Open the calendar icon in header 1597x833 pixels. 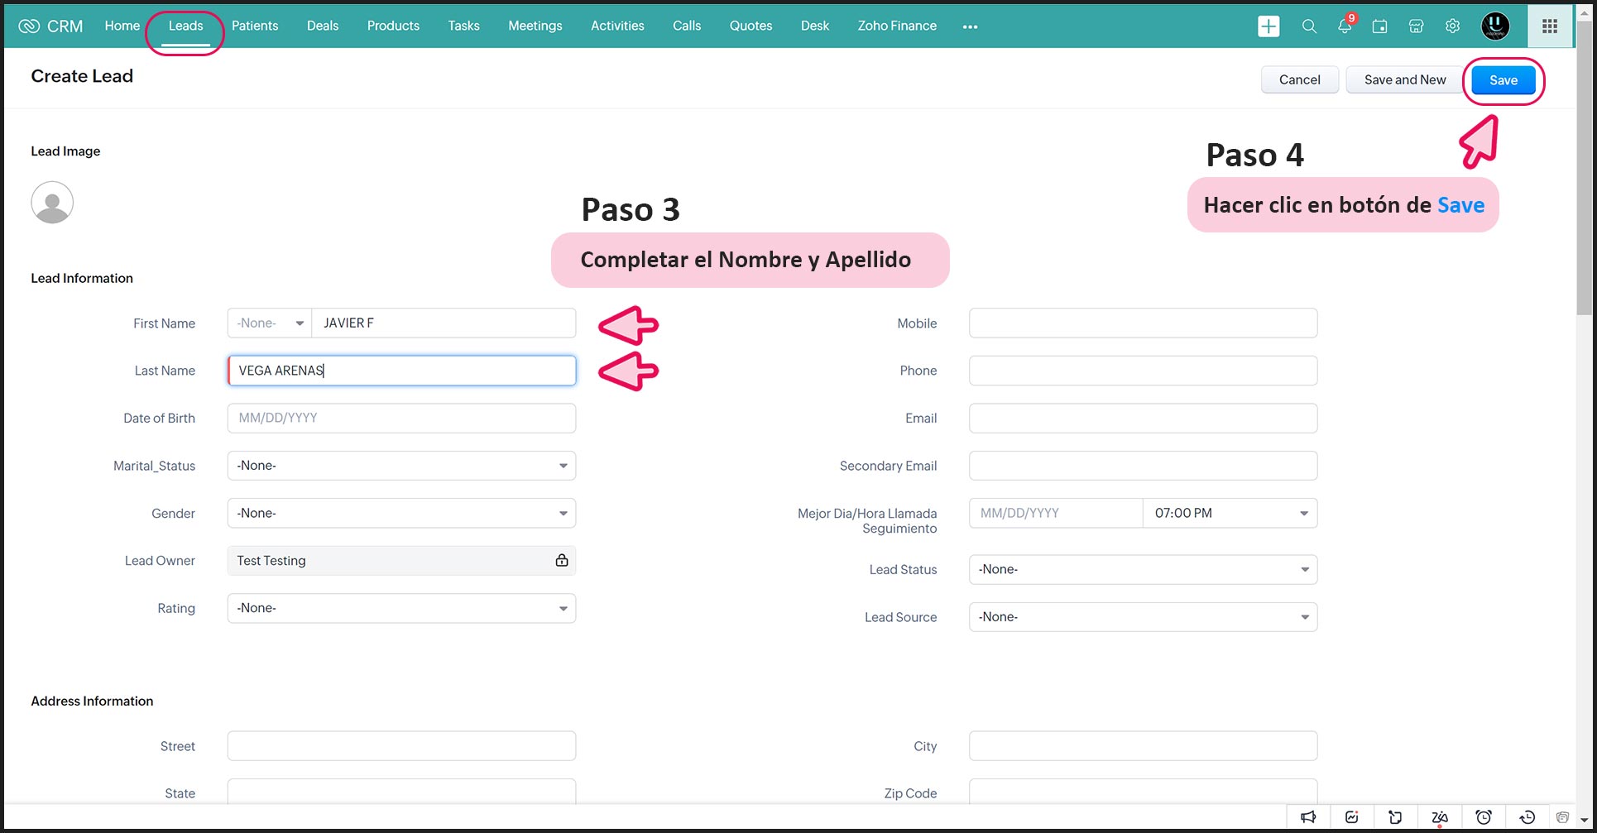pos(1379,26)
